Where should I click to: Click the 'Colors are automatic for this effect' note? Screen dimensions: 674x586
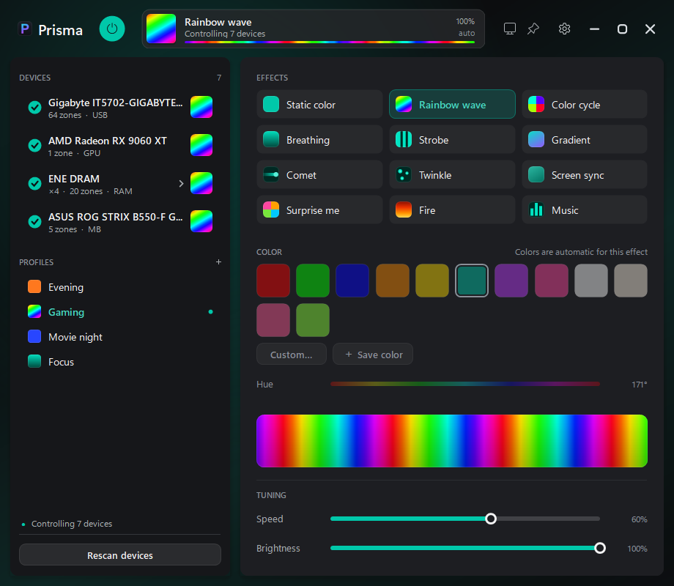tap(581, 252)
